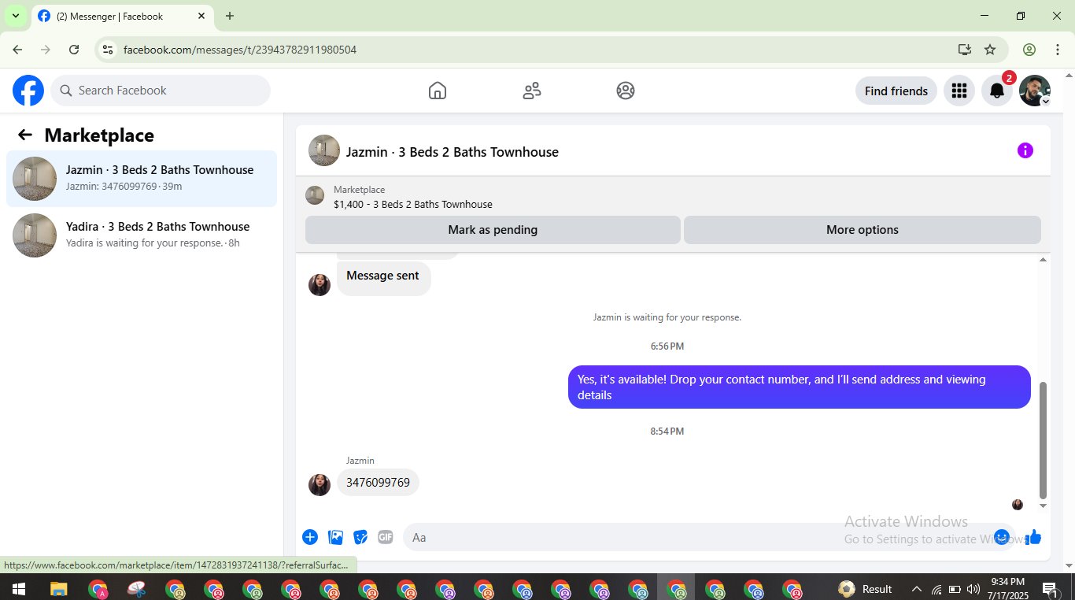1075x600 pixels.
Task: Open the chat header name Jazmin · 3 Beds
Action: (453, 152)
